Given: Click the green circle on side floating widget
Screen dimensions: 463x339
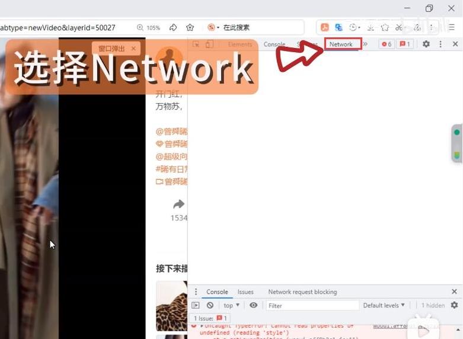Looking at the screenshot, I should tap(457, 132).
